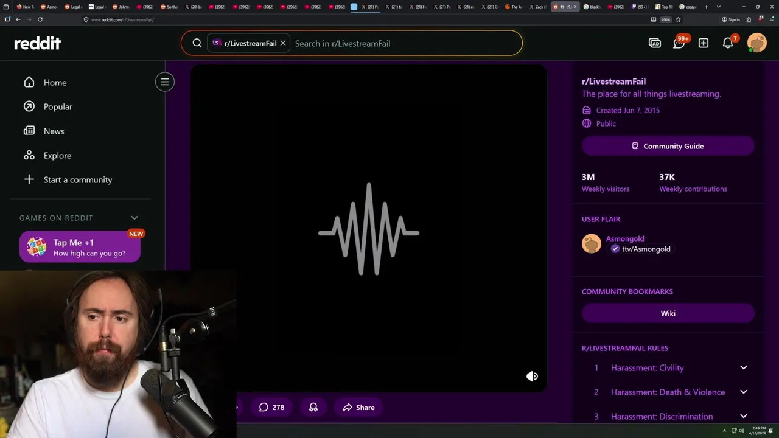779x438 pixels.
Task: Open the 278 comments
Action: coord(271,407)
